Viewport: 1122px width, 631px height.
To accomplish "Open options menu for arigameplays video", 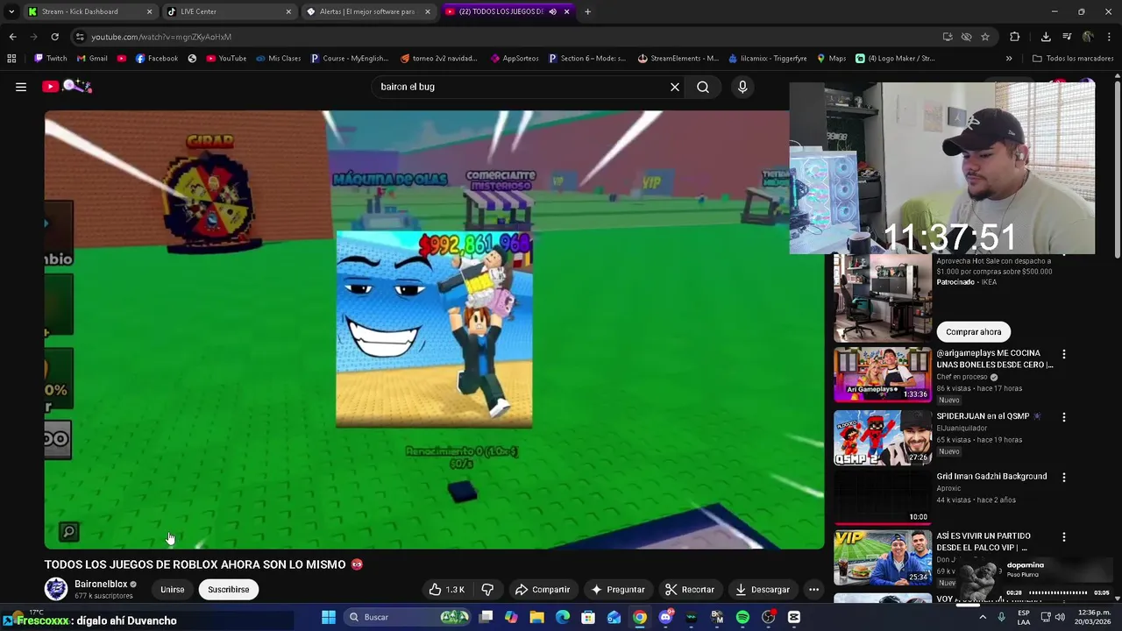I will pyautogui.click(x=1064, y=354).
